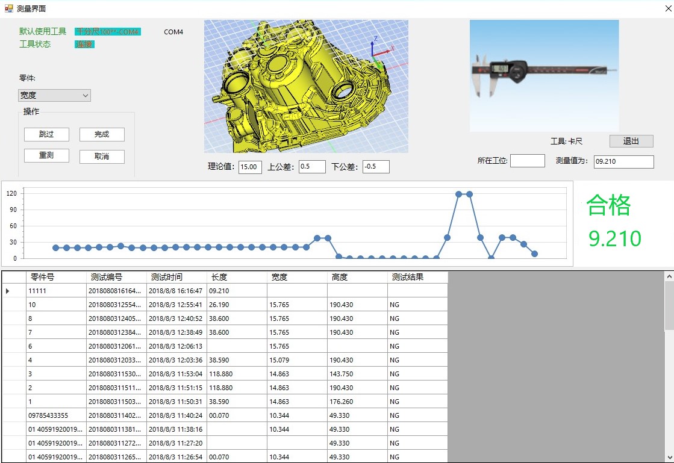Click the first data point on the chart
674x463 pixels.
(x=55, y=248)
